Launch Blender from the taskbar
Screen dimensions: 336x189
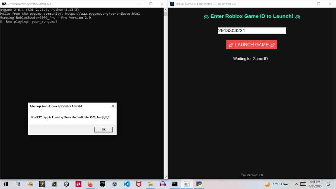click(x=30, y=184)
